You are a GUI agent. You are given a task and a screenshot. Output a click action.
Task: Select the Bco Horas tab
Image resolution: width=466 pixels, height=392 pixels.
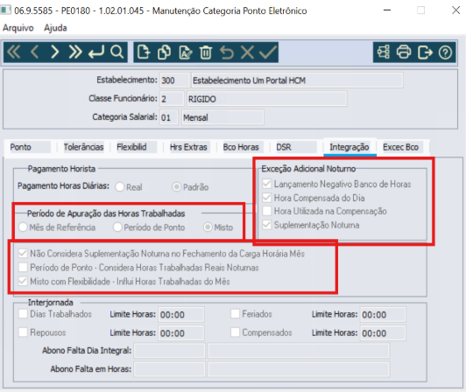pos(242,147)
